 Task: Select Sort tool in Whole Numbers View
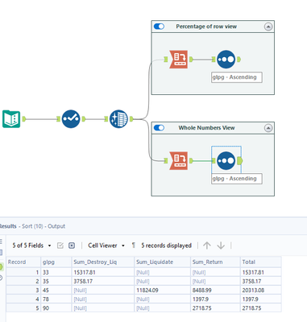click(x=226, y=161)
